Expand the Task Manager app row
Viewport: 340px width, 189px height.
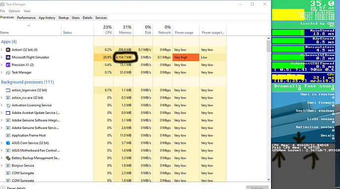pos(2,72)
